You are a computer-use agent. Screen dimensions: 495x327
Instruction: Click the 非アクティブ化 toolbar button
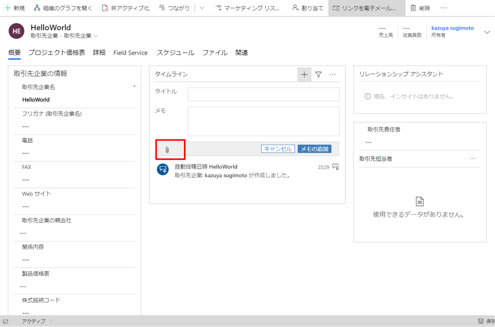tap(126, 8)
